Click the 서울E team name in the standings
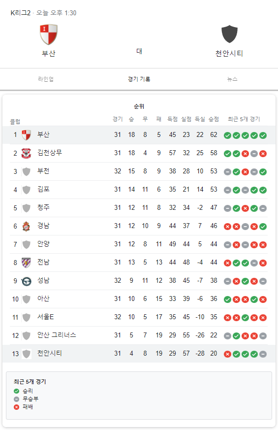Screen dimensions: 278x432 coord(46,317)
